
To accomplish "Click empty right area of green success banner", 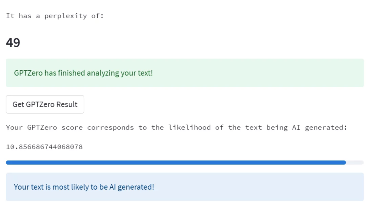I will (274, 73).
